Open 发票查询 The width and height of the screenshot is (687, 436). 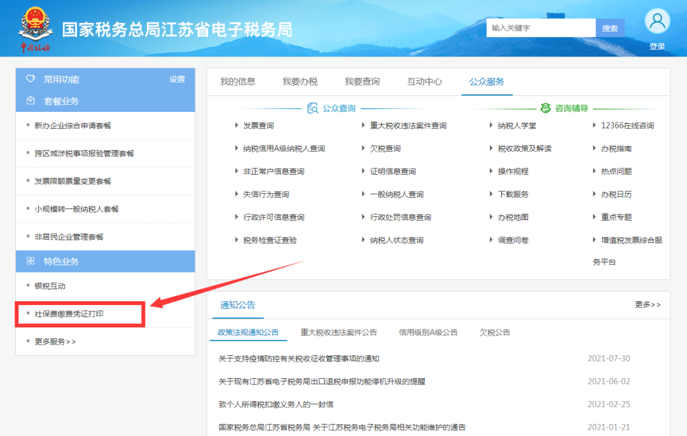258,126
